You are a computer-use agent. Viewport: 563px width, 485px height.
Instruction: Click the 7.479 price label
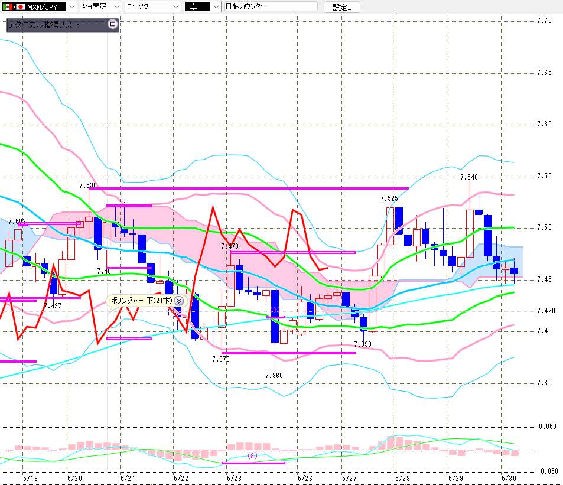coord(230,246)
